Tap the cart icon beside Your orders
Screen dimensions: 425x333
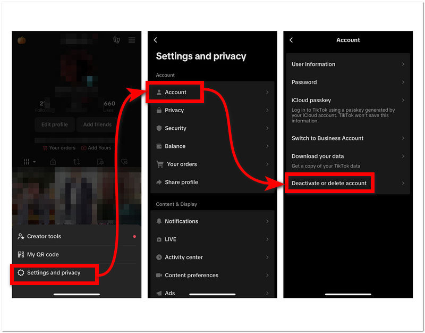tap(160, 164)
